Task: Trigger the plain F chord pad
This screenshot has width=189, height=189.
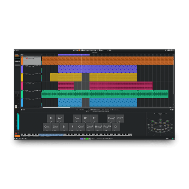Action: tap(73, 127)
